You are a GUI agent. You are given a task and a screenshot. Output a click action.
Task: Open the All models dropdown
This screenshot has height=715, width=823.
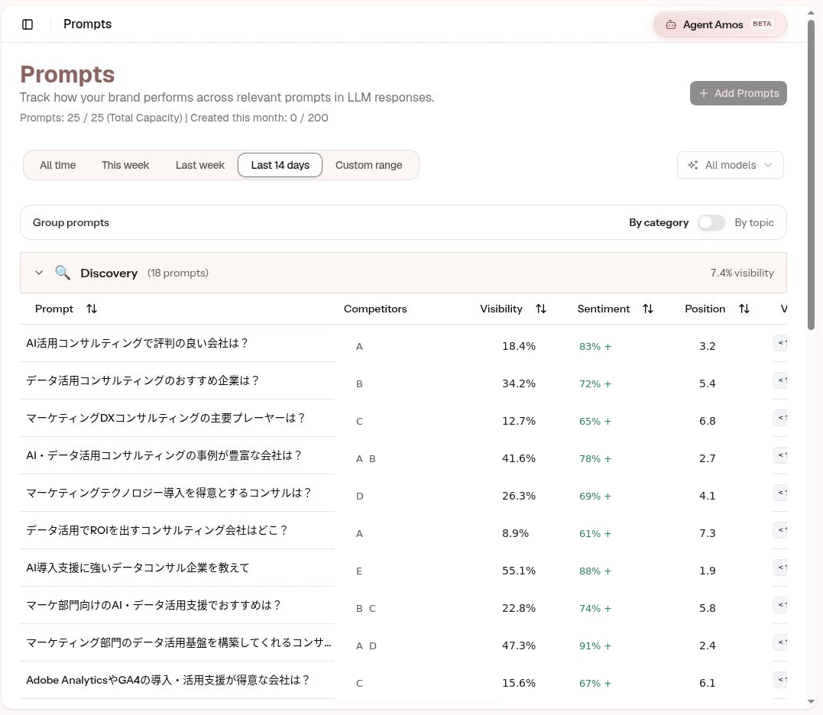[x=730, y=165]
